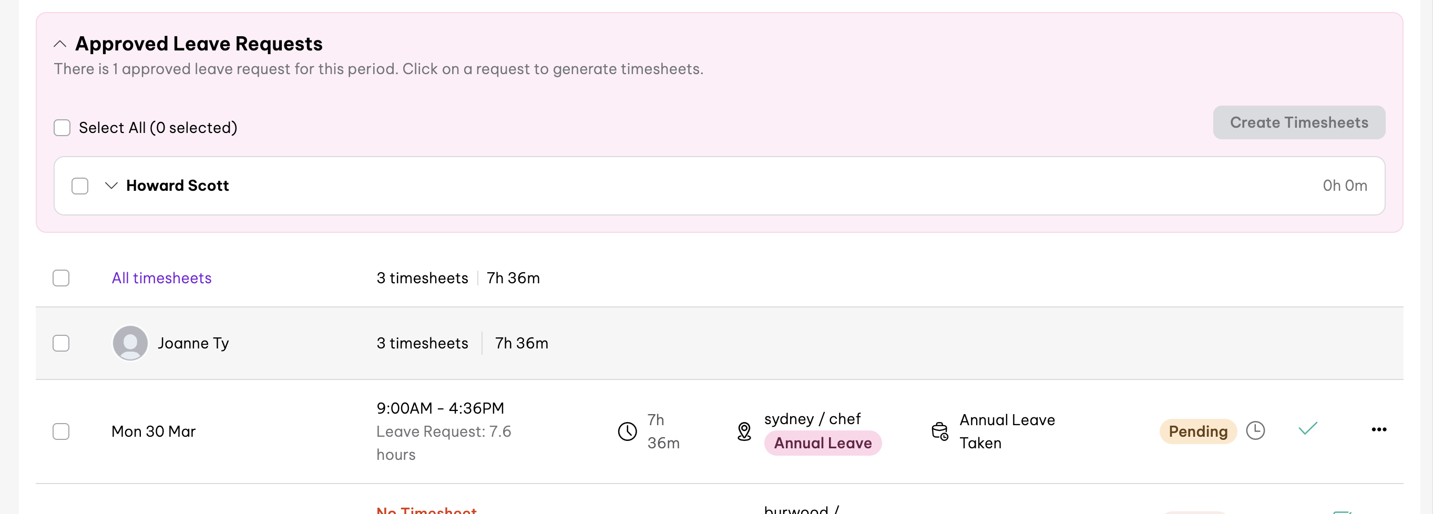Collapse the Approved Leave Requests section
1433x514 pixels.
pyautogui.click(x=60, y=44)
